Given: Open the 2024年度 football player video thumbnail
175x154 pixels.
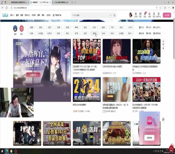Looking at the screenshot, I should pos(147,51).
